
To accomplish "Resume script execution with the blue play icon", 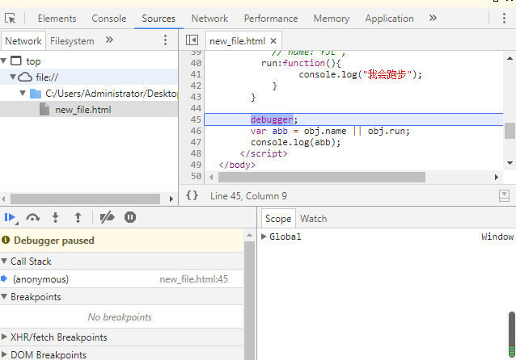I will point(10,217).
